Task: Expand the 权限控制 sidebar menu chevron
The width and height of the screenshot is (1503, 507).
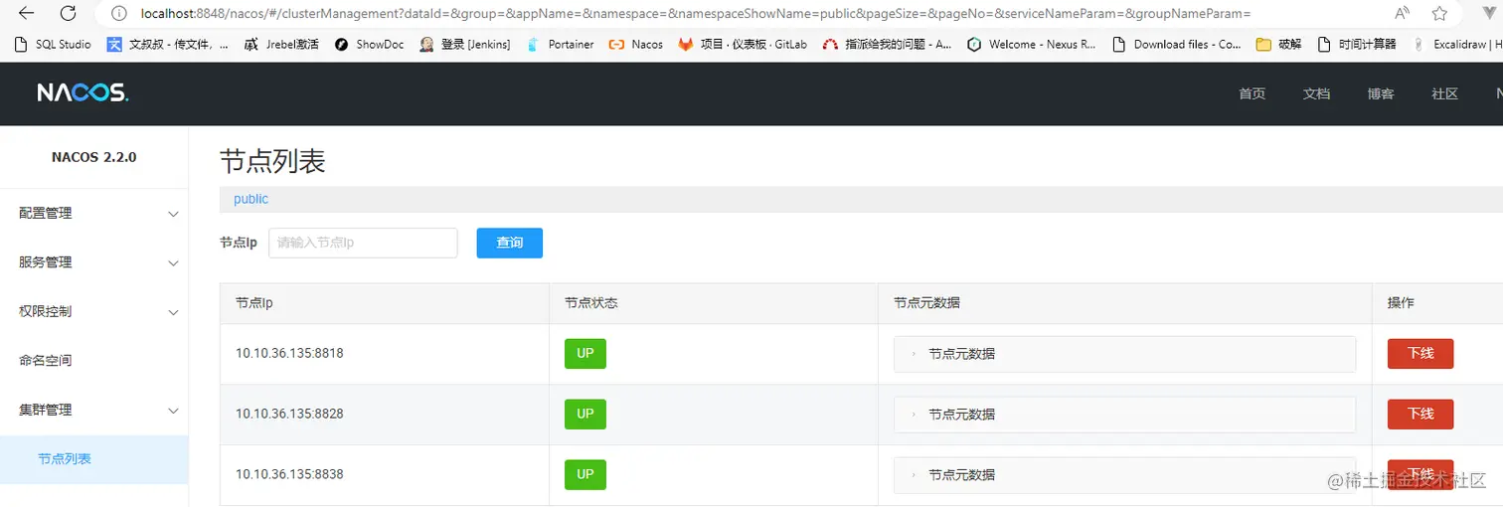Action: tap(173, 312)
